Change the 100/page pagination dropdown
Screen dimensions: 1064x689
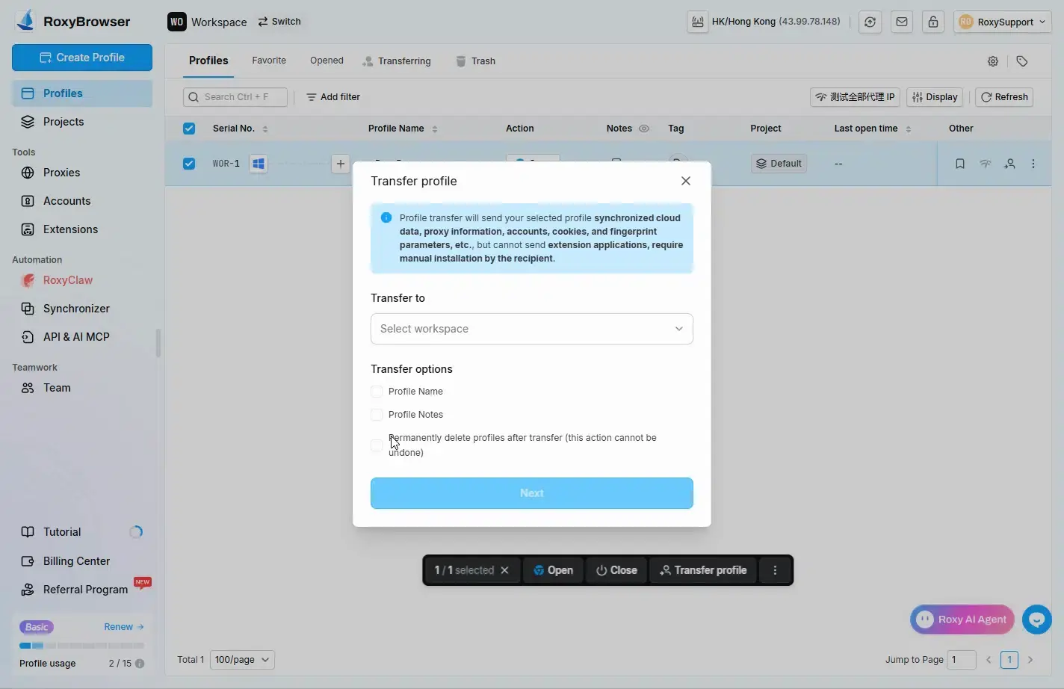click(242, 660)
